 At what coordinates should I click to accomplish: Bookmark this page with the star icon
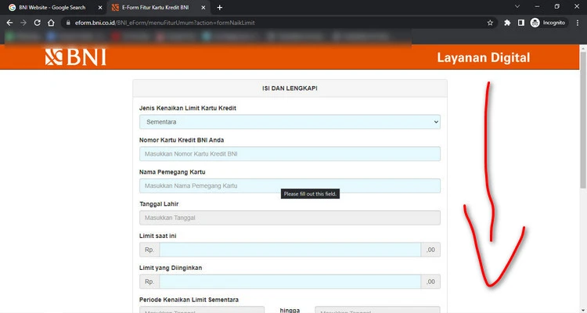coord(490,23)
